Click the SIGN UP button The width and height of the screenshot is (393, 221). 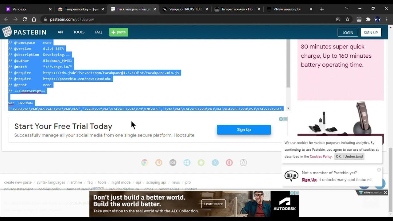pyautogui.click(x=371, y=32)
